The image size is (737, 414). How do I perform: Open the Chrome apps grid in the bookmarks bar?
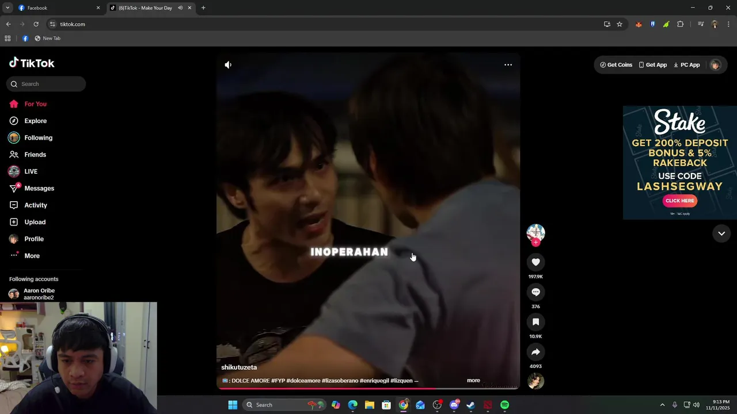click(x=7, y=39)
